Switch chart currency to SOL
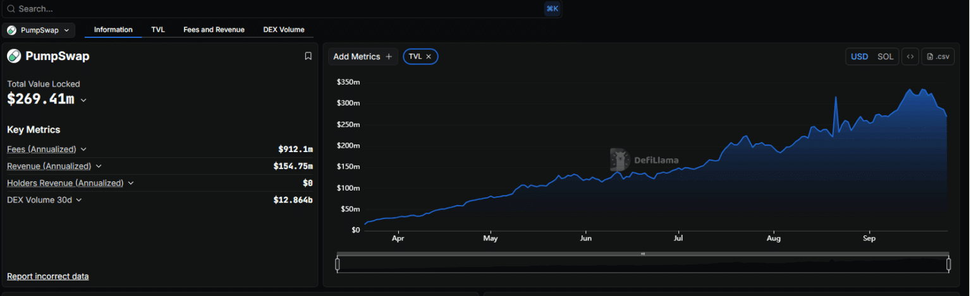971x296 pixels. [x=885, y=57]
